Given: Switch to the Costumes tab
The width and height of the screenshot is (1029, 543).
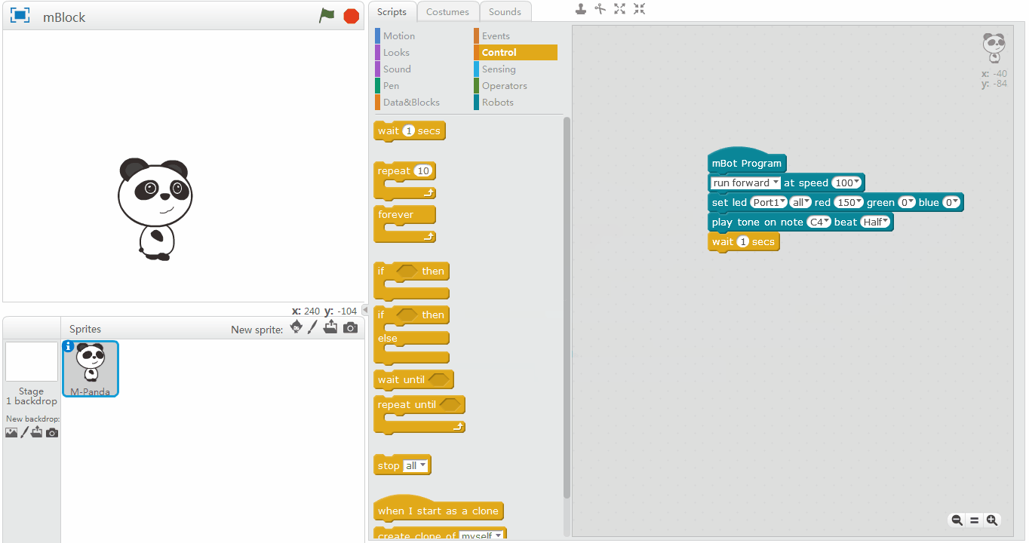Looking at the screenshot, I should [447, 11].
